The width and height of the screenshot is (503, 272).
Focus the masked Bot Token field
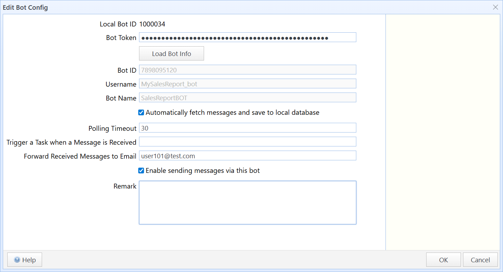pos(248,38)
